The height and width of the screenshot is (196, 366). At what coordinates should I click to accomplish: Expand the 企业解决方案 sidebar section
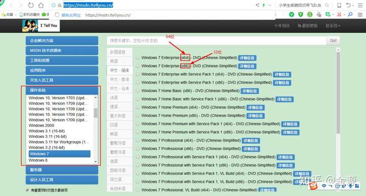coord(62,41)
